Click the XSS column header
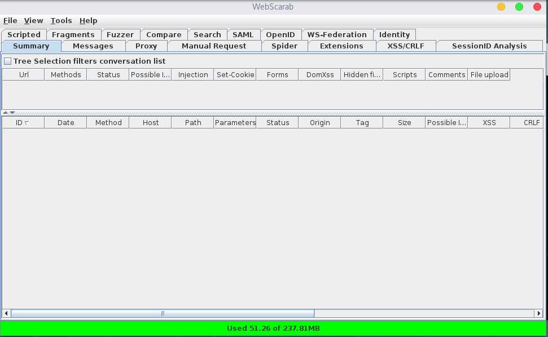548x337 pixels. [x=489, y=123]
